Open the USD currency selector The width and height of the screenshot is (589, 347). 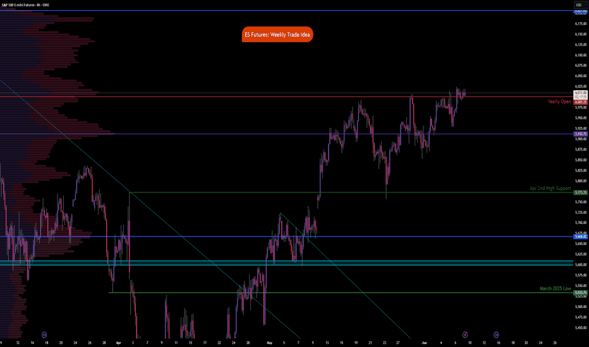(579, 5)
